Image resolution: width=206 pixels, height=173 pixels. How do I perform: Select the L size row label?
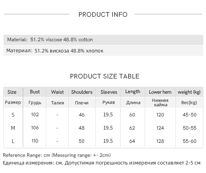[x=13, y=141]
